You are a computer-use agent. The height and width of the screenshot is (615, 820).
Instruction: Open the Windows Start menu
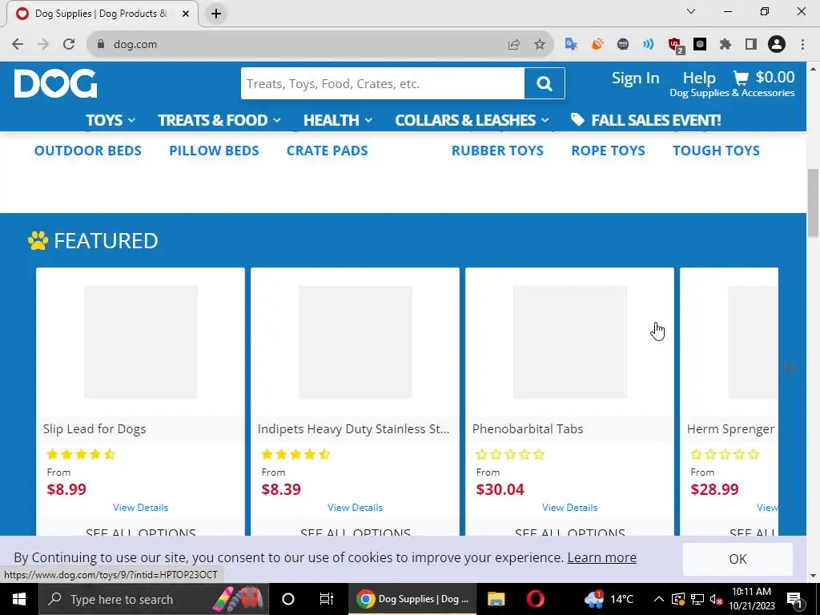[19, 599]
